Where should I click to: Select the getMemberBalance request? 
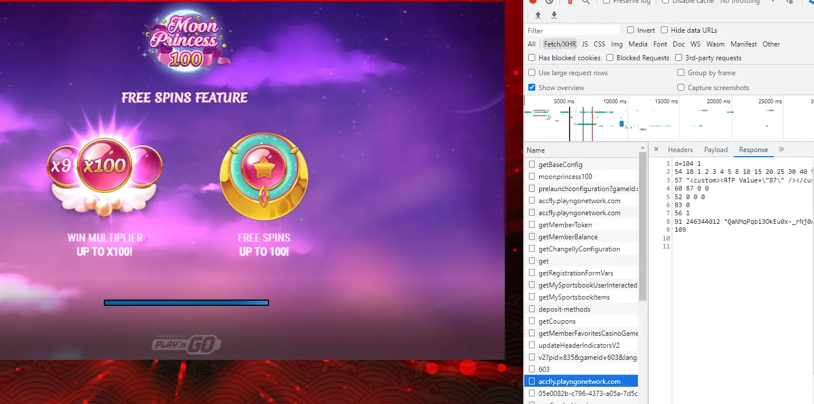[581, 237]
